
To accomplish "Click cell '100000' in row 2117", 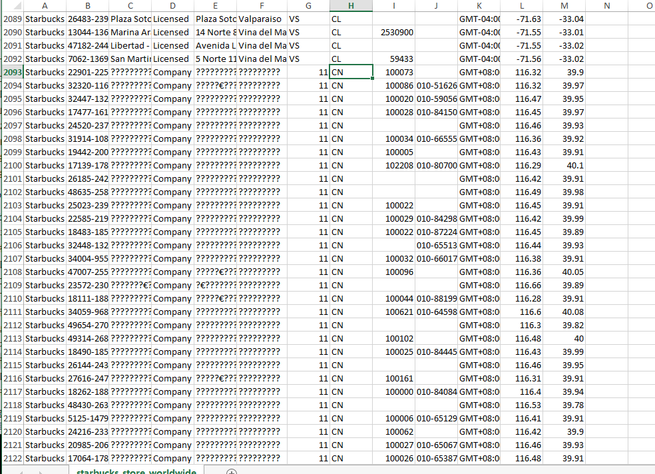I will 393,391.
